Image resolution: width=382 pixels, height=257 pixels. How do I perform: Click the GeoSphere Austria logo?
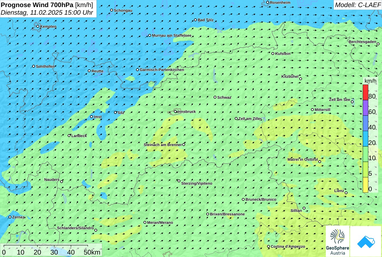tap(338, 241)
